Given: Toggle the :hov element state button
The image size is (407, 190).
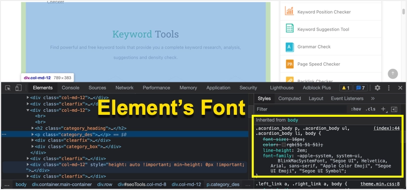Looking at the screenshot, I should tap(356, 109).
